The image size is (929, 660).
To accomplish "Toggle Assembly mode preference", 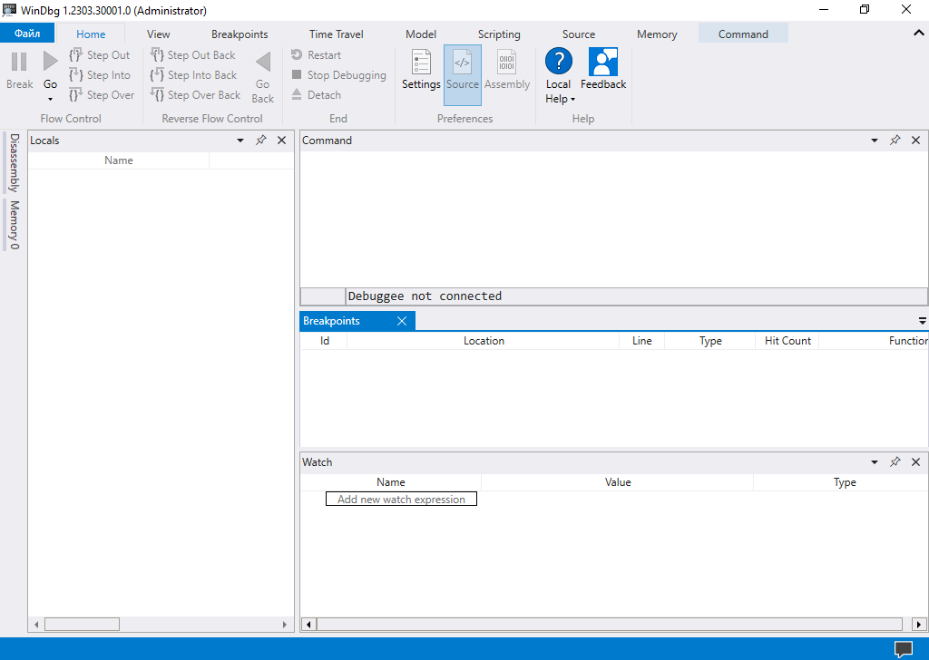I will point(507,75).
